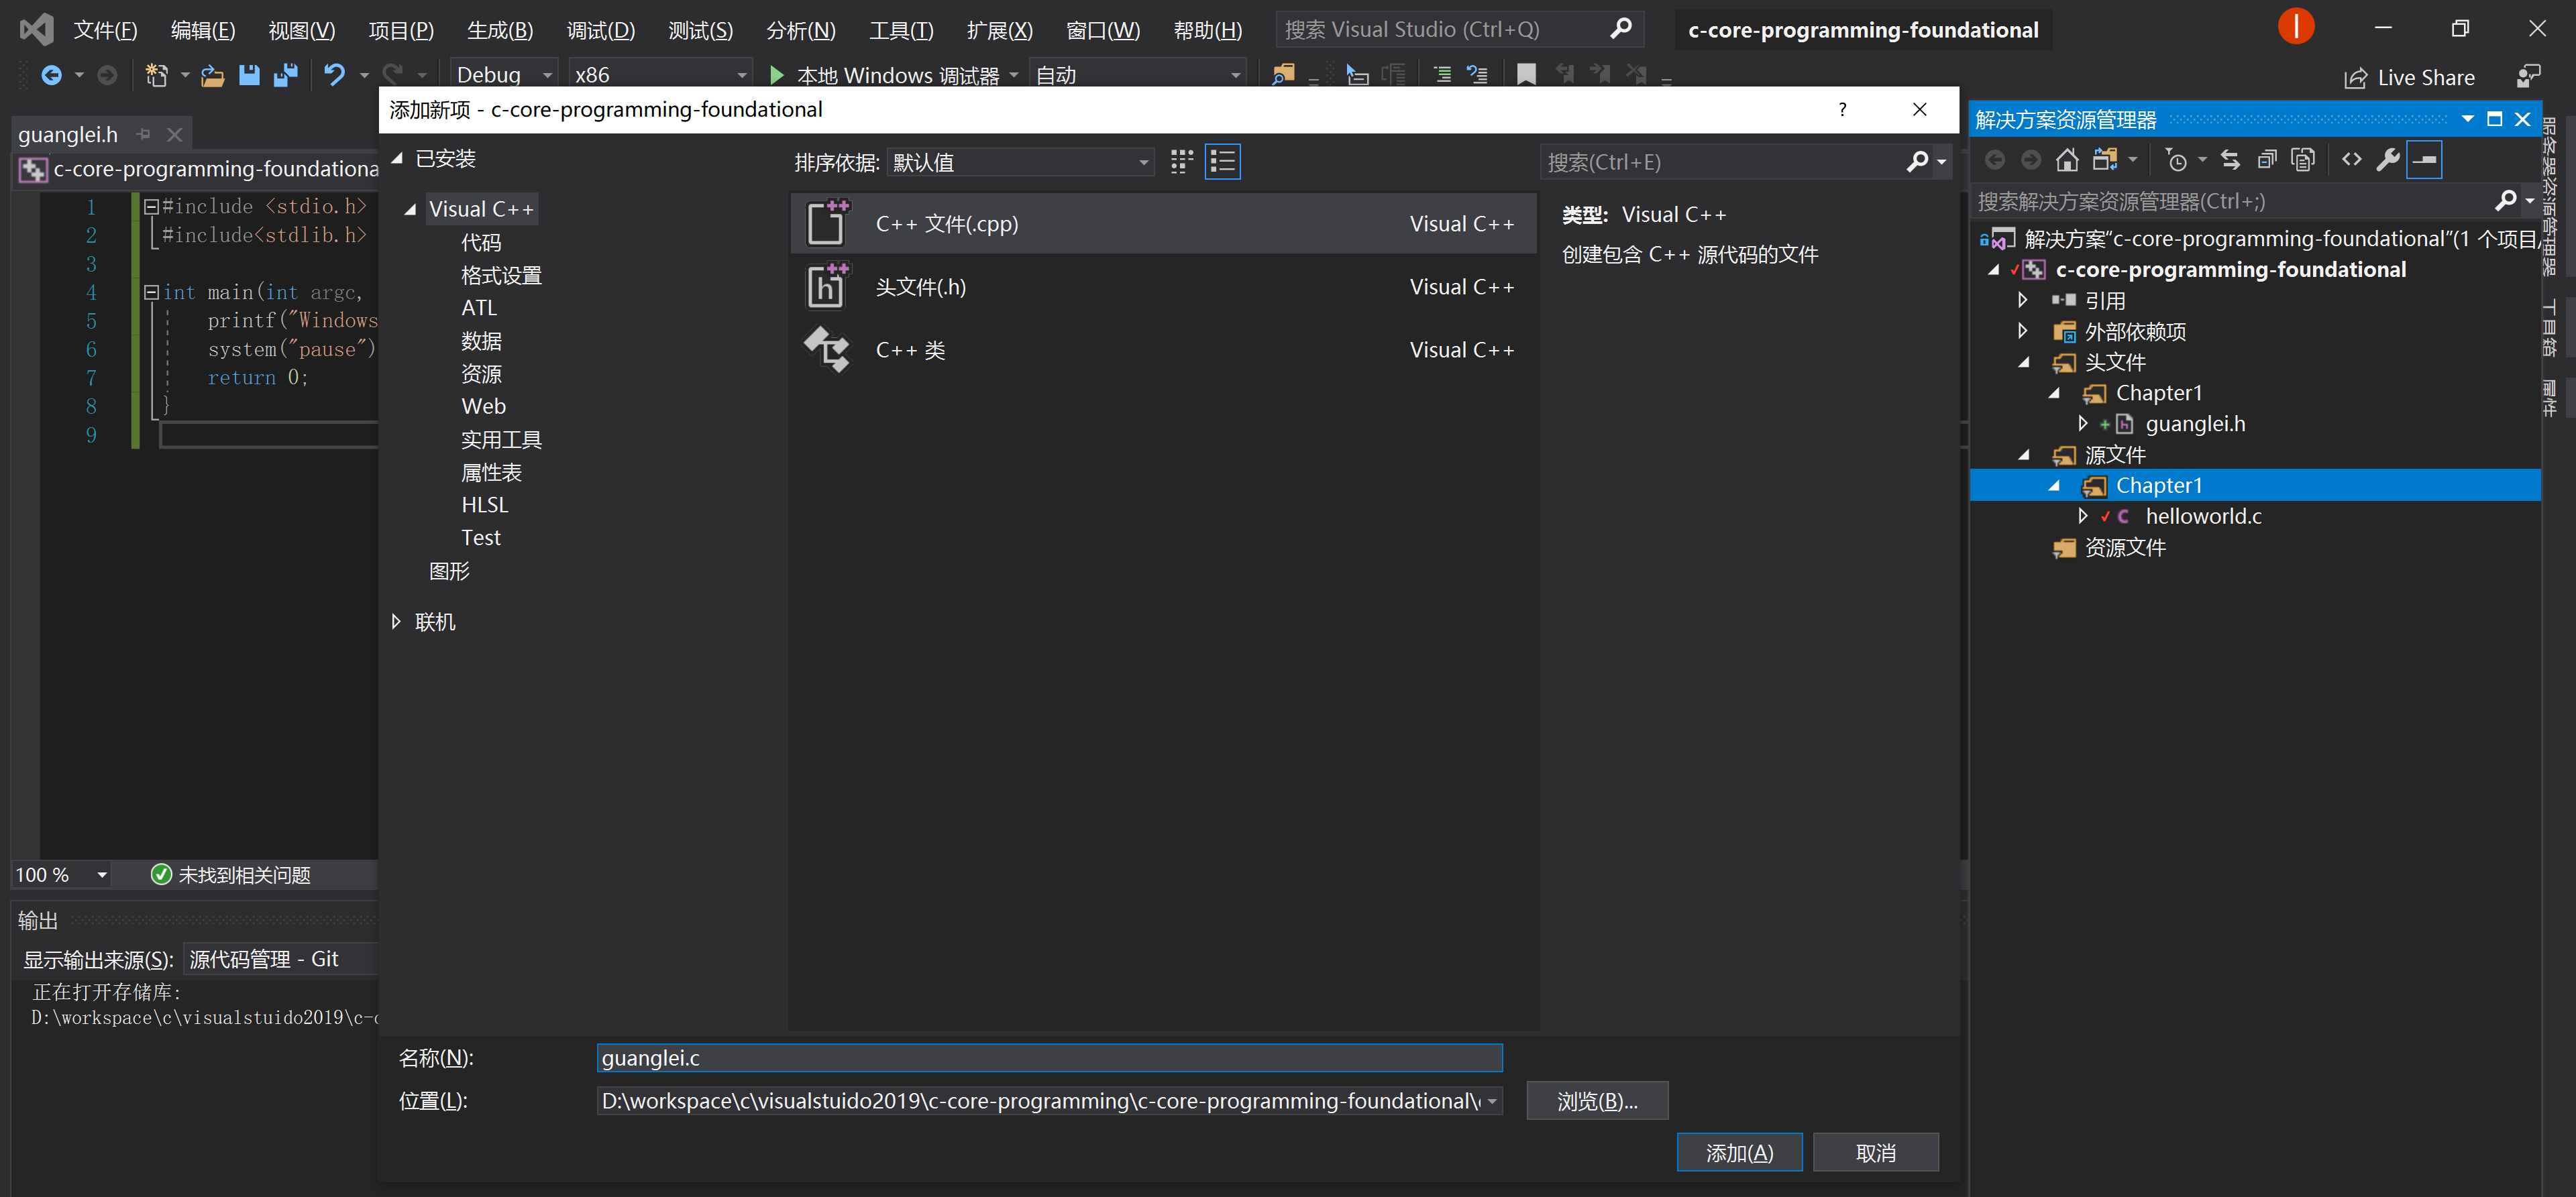The height and width of the screenshot is (1197, 2576).
Task: Select HLSL category in dialog tree
Action: click(x=485, y=505)
